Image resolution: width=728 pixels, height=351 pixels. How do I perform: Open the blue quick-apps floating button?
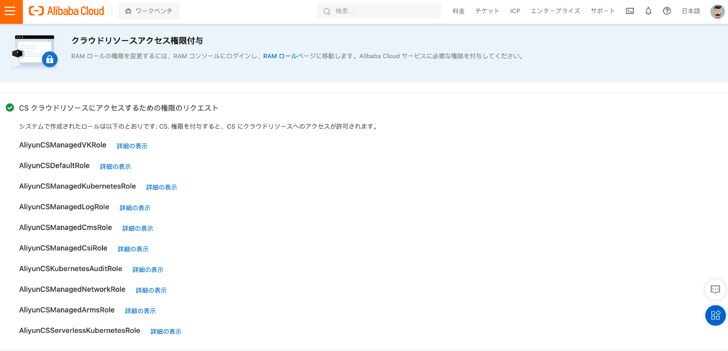pos(716,315)
